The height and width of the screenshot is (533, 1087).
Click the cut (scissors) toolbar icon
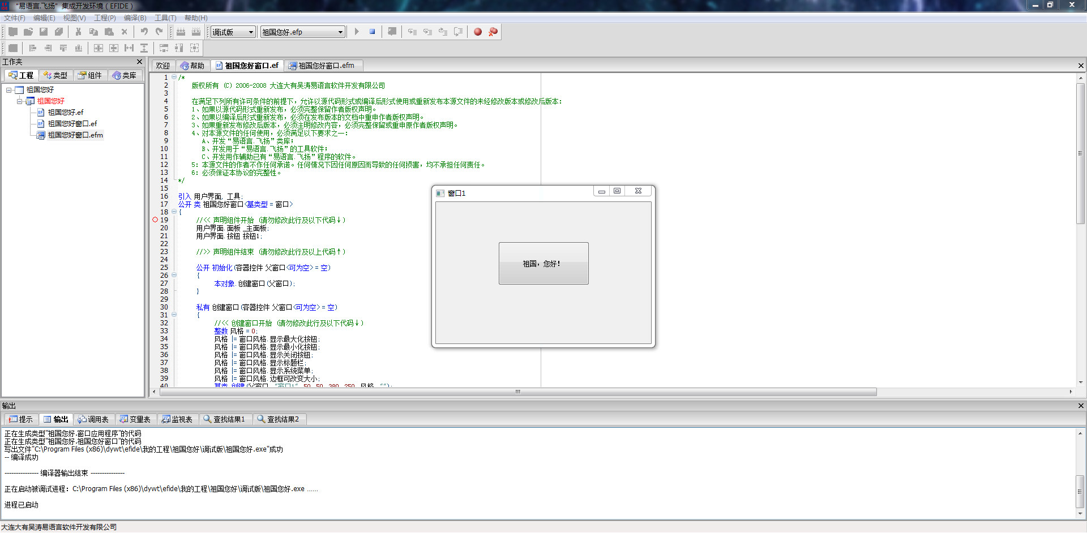point(78,32)
